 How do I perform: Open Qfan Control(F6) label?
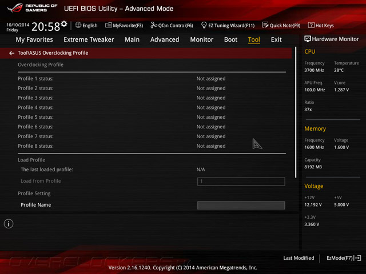[176, 25]
